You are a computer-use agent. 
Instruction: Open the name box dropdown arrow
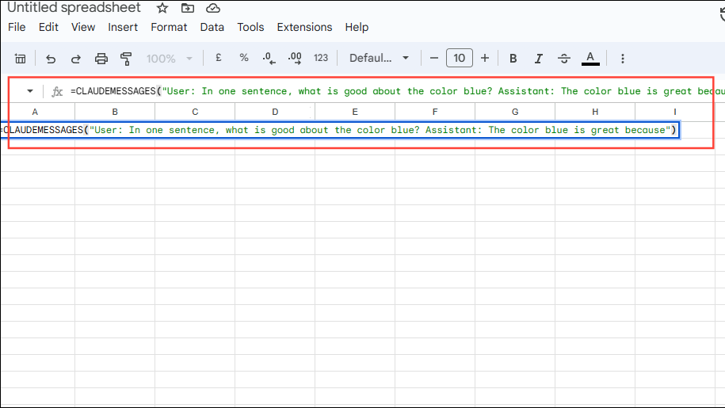pos(30,91)
